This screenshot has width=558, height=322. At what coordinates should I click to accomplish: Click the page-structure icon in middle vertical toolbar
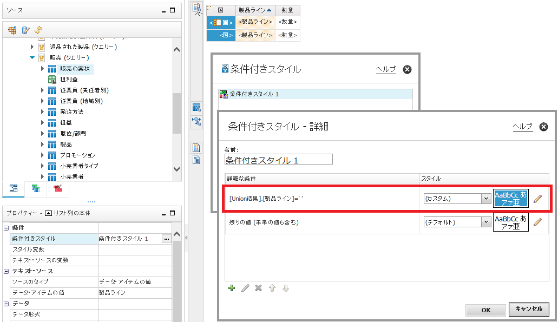click(x=196, y=160)
